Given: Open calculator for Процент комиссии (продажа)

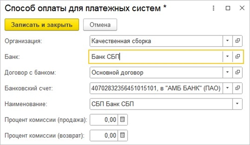Looking at the screenshot, I should [123, 120].
